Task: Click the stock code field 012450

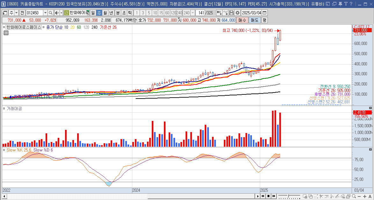Action: click(x=34, y=13)
